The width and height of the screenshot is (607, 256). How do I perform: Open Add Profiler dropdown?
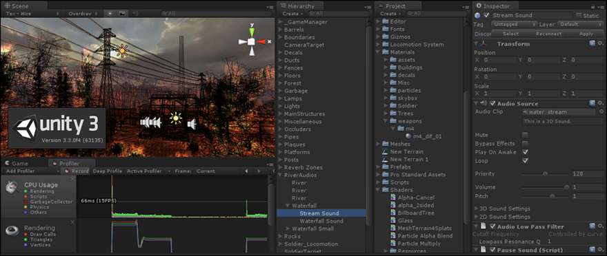(x=32, y=171)
